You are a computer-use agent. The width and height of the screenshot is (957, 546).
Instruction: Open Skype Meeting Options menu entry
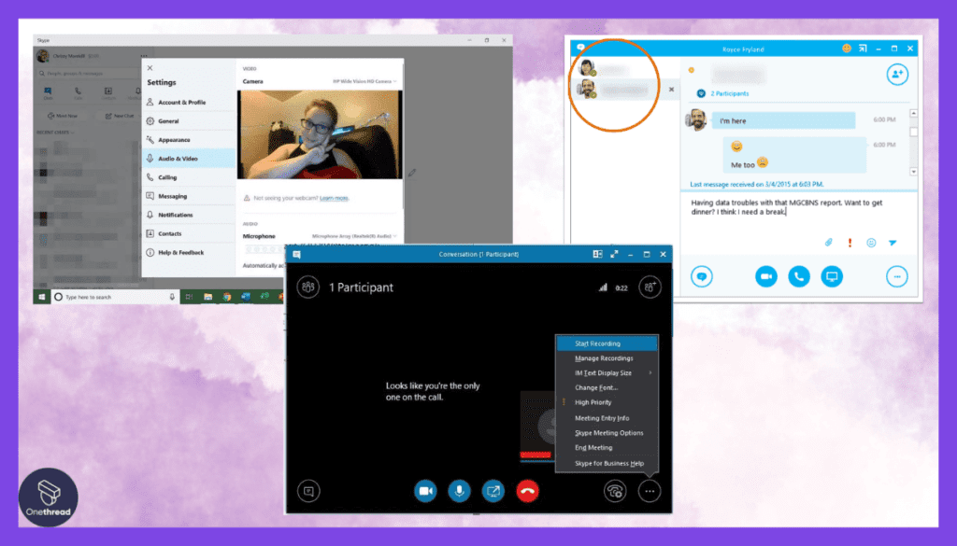click(607, 433)
